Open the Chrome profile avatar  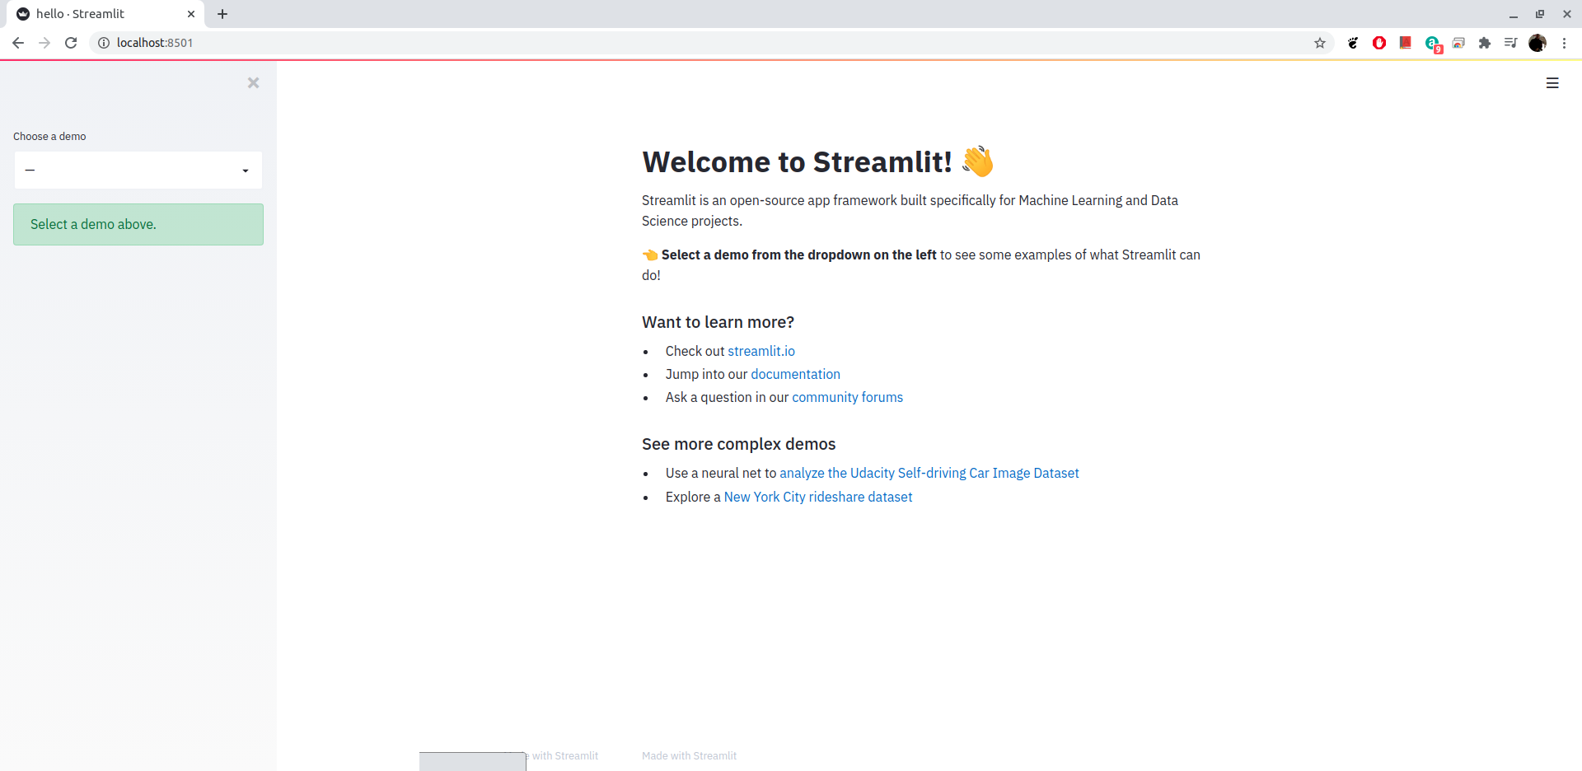pyautogui.click(x=1538, y=43)
